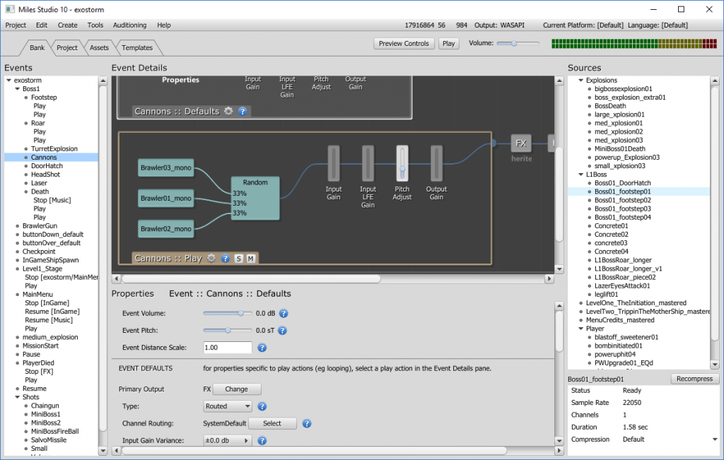724x460 pixels.
Task: Open gear settings for Cannons :: Play
Action: (x=211, y=259)
